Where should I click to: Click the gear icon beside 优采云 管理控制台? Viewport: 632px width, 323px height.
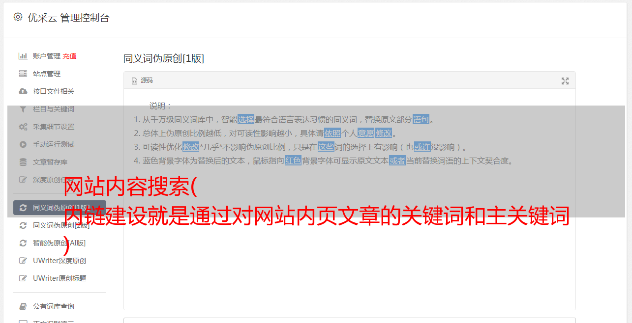coord(18,17)
